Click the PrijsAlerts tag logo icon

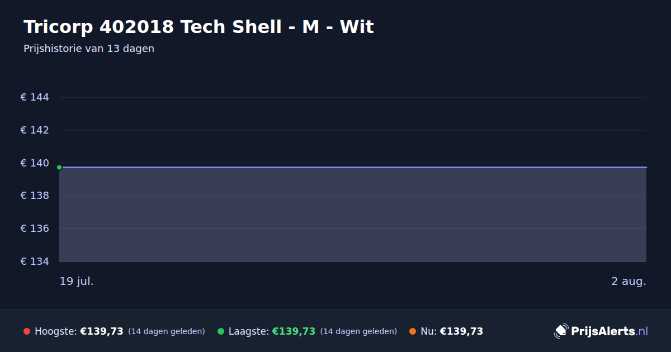[x=561, y=331]
